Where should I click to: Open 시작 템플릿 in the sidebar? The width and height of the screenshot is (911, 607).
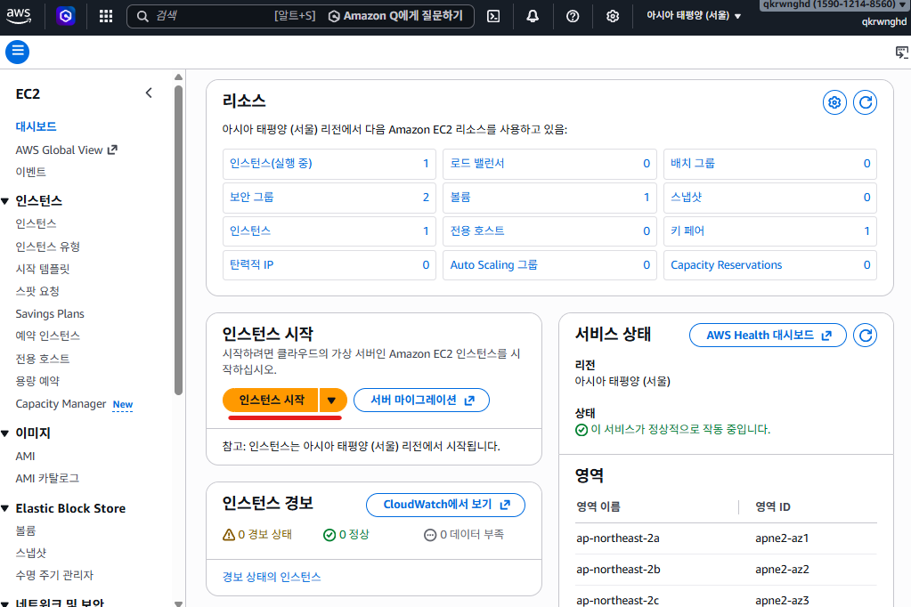click(x=43, y=269)
